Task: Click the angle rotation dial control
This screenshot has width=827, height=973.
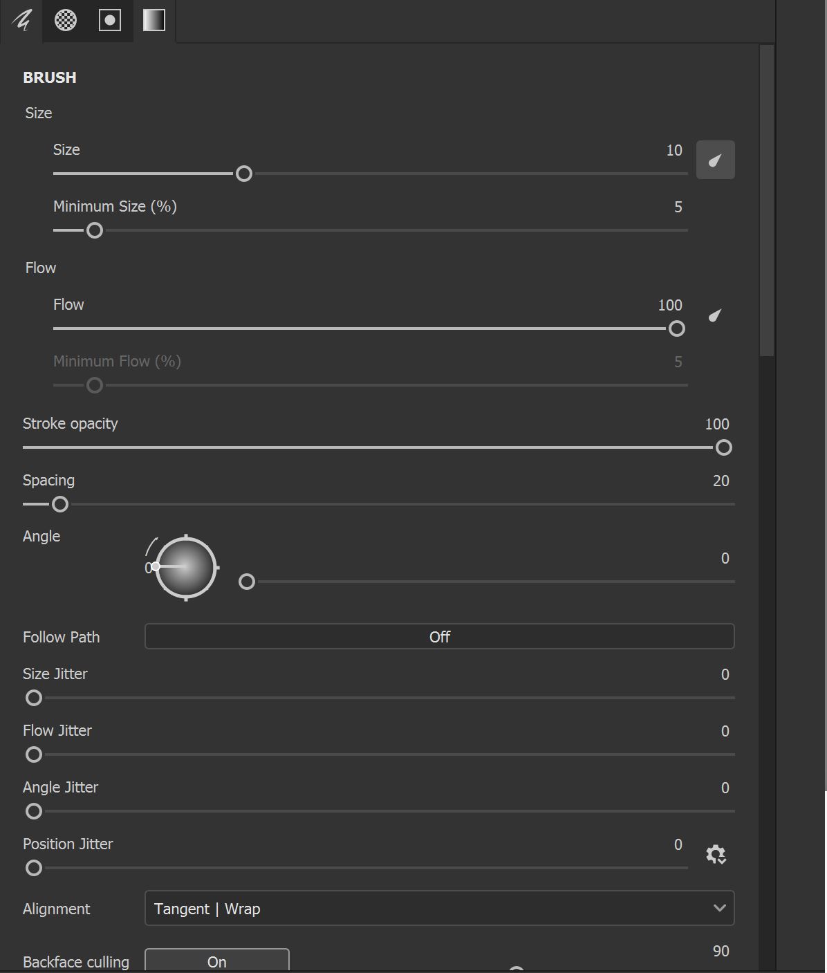Action: click(x=185, y=567)
